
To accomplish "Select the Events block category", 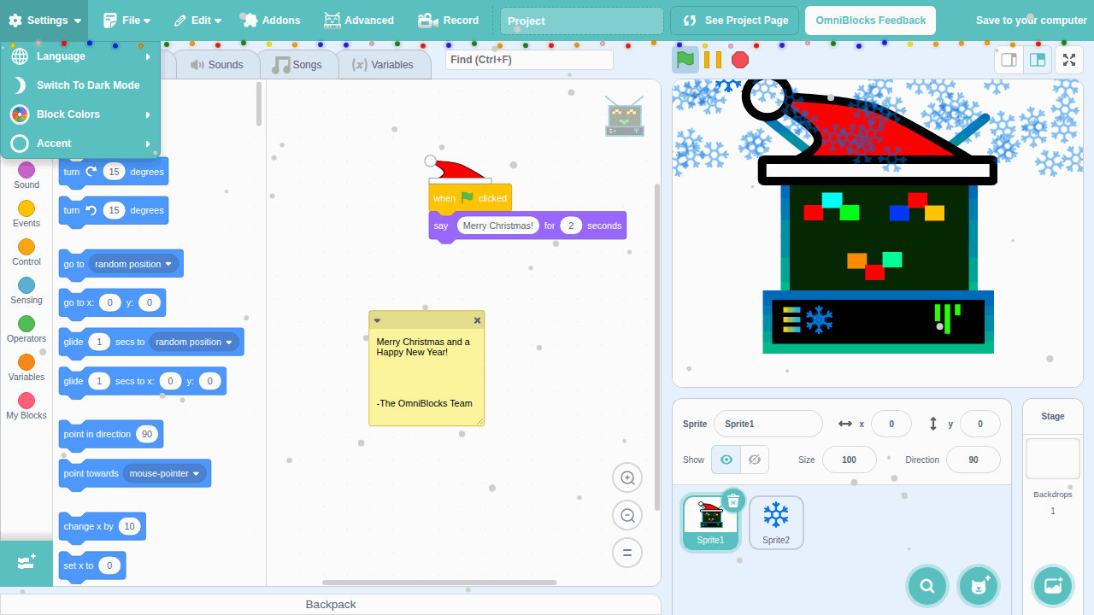I will click(26, 214).
